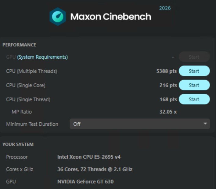
Task: Click the 2026 version label
Action: pyautogui.click(x=165, y=8)
